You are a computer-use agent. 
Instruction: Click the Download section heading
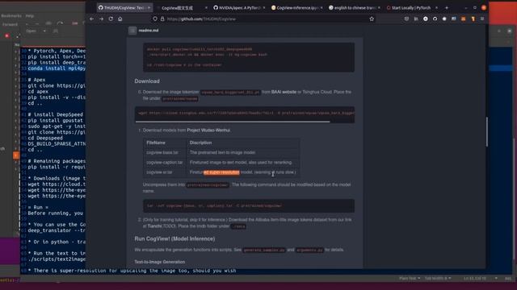pos(147,81)
